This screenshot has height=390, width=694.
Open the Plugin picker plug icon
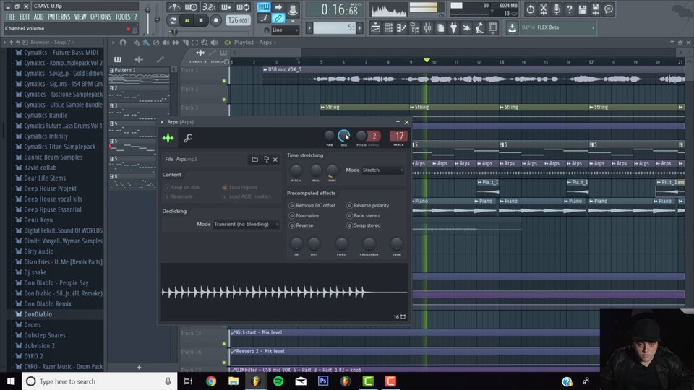coord(453,28)
